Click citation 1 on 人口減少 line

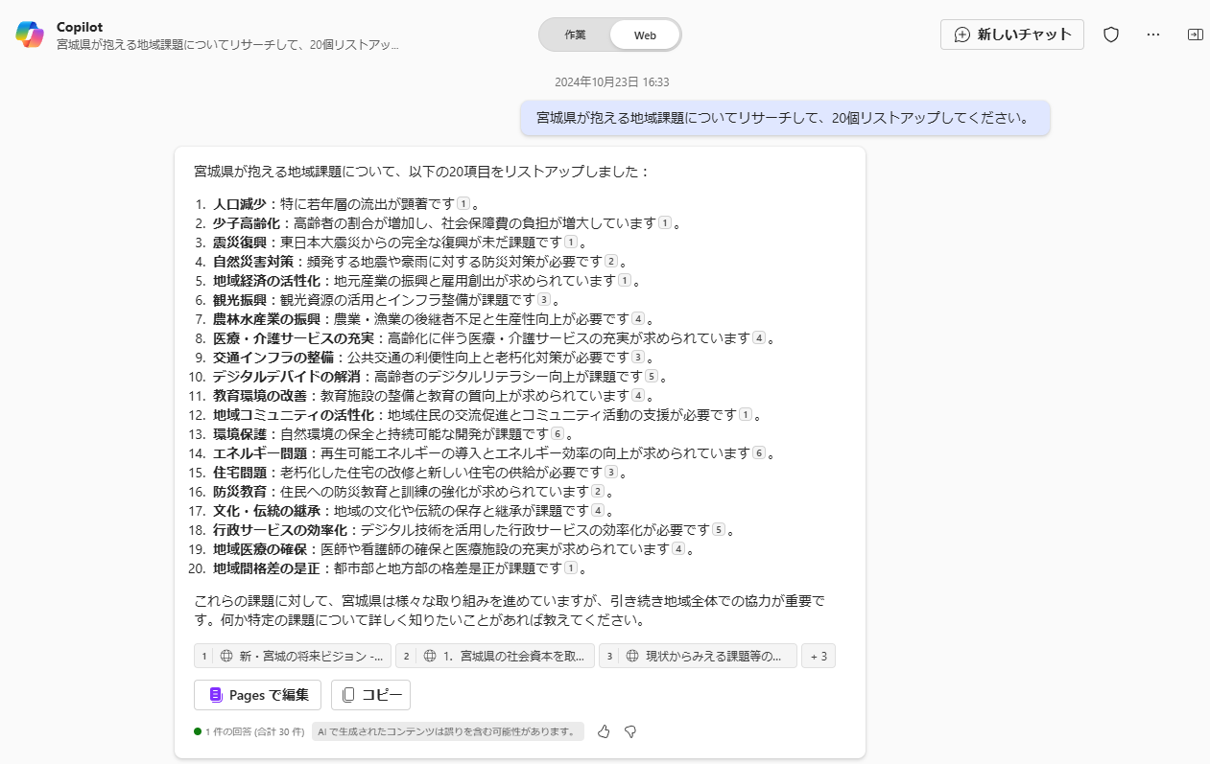click(x=463, y=203)
